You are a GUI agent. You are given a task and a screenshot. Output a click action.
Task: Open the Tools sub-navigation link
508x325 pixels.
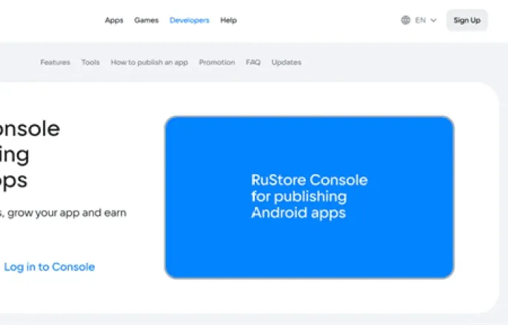(x=90, y=62)
